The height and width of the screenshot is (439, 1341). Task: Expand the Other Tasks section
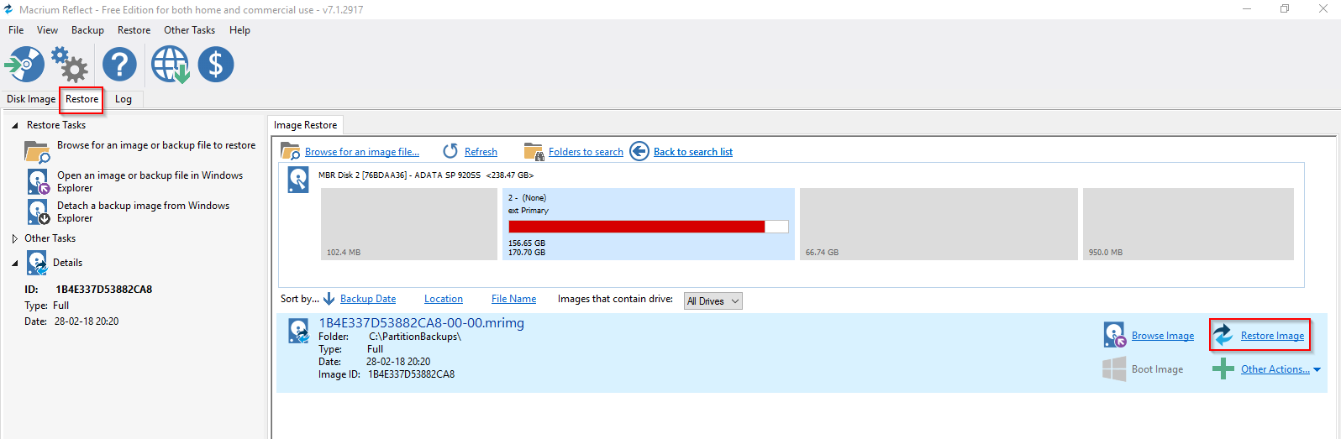tap(15, 238)
